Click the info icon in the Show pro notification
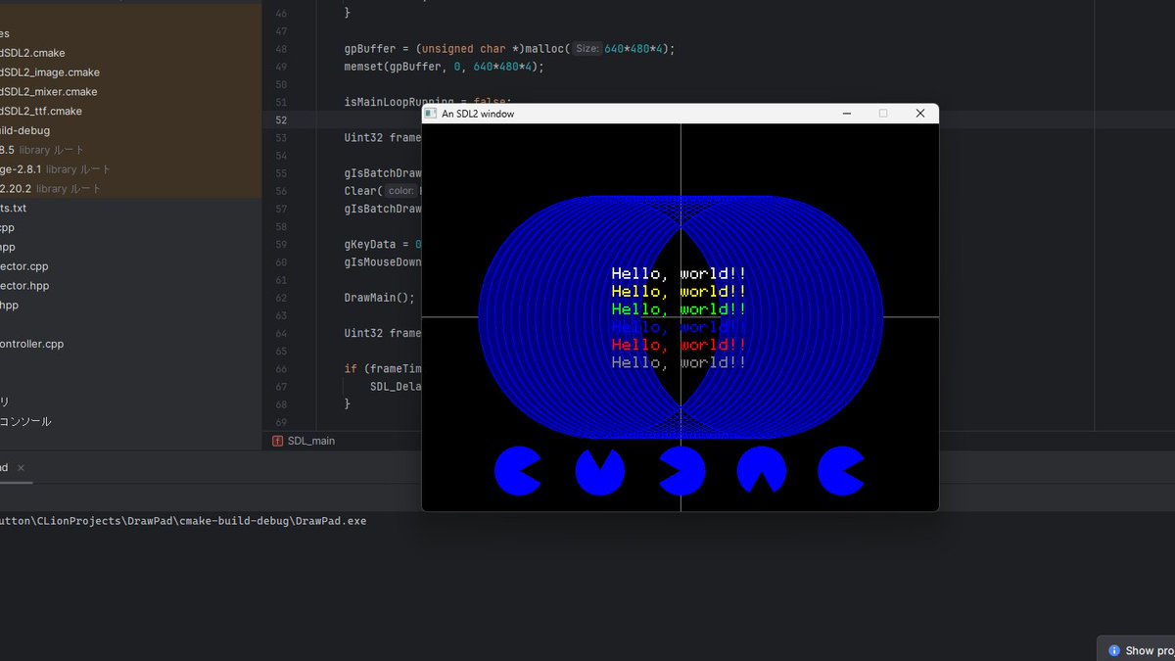1175x661 pixels. click(1114, 650)
